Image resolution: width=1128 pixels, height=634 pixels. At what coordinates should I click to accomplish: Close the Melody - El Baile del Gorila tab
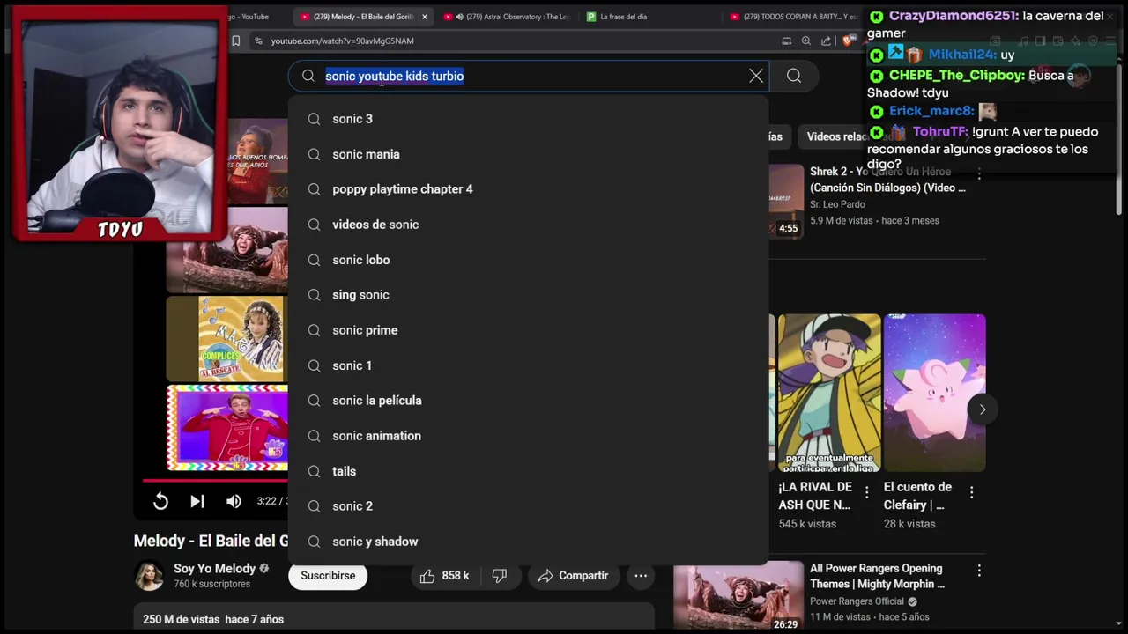(x=424, y=17)
